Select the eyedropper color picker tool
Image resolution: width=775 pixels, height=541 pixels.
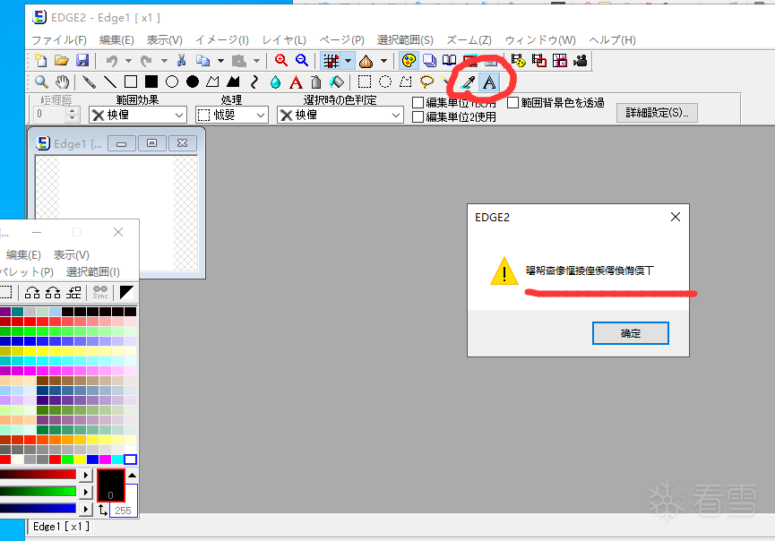tap(468, 82)
